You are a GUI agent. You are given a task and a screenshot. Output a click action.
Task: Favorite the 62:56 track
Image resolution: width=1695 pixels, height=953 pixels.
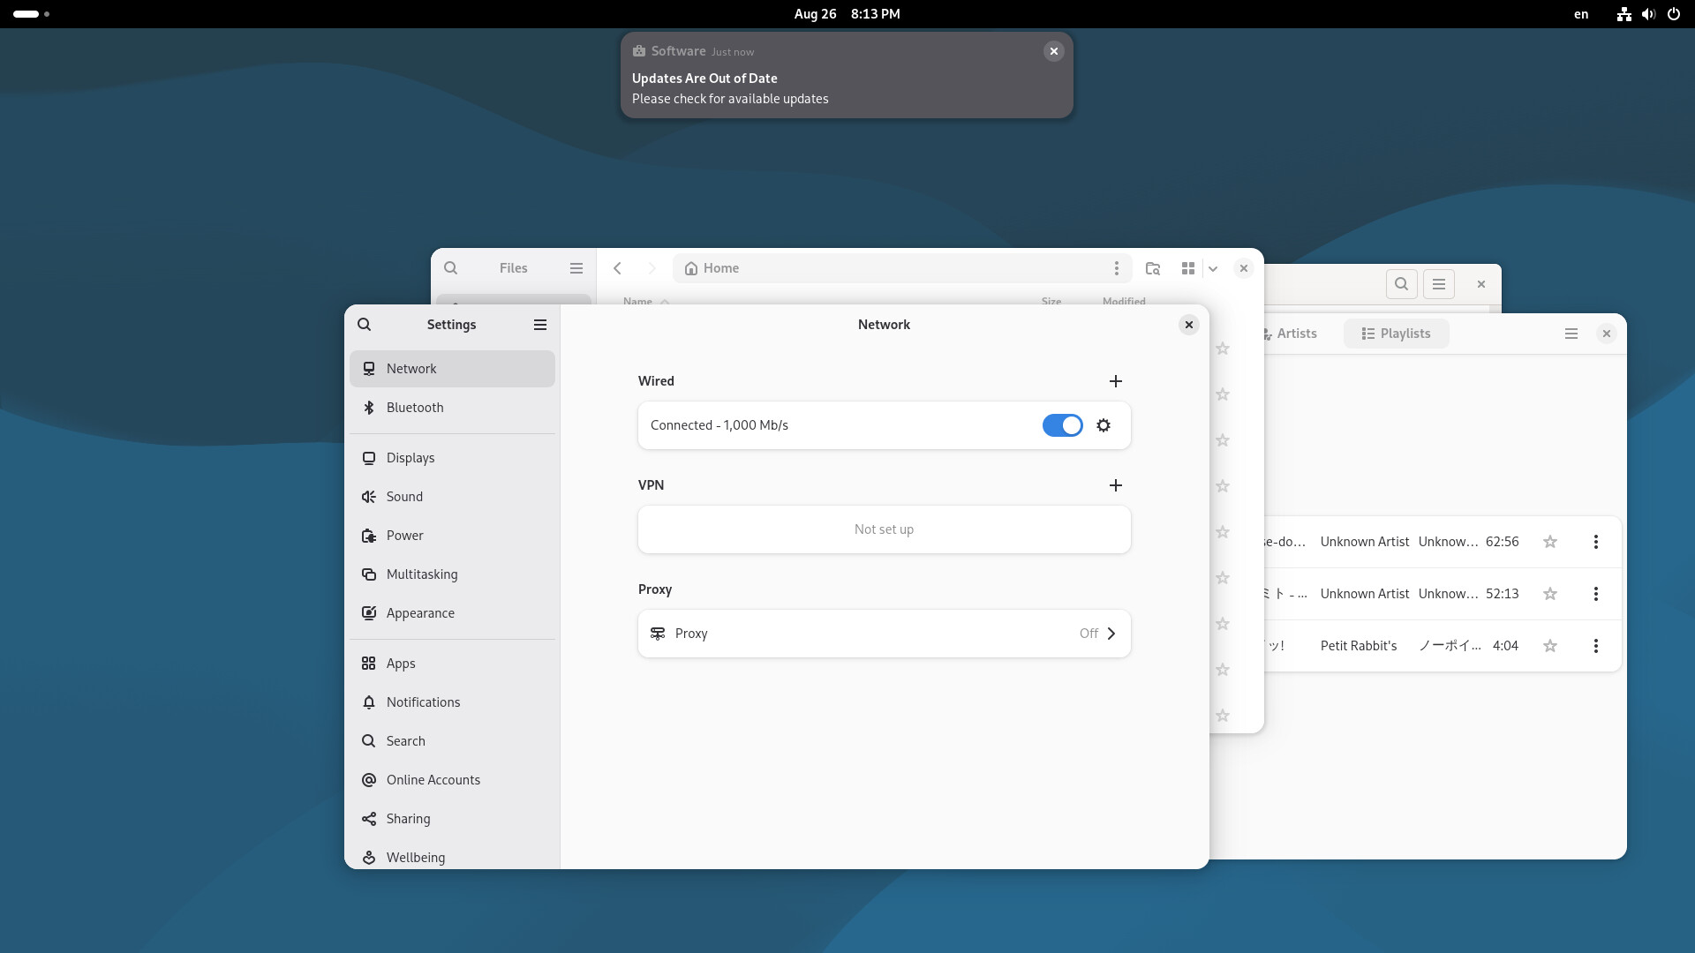pos(1550,542)
